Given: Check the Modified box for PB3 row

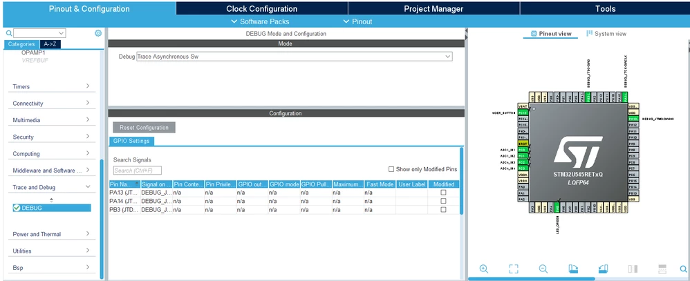Looking at the screenshot, I should [x=443, y=210].
